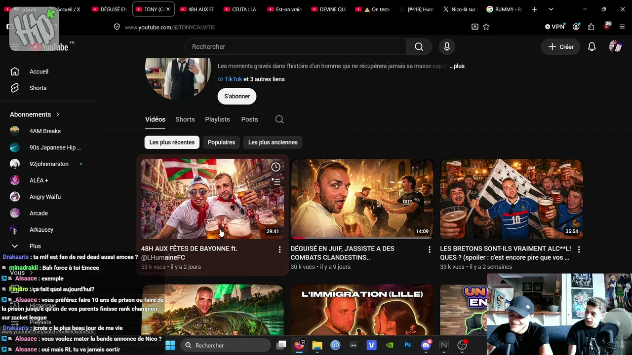The height and width of the screenshot is (355, 632).
Task: Toggle the browser VPN
Action: point(554,27)
